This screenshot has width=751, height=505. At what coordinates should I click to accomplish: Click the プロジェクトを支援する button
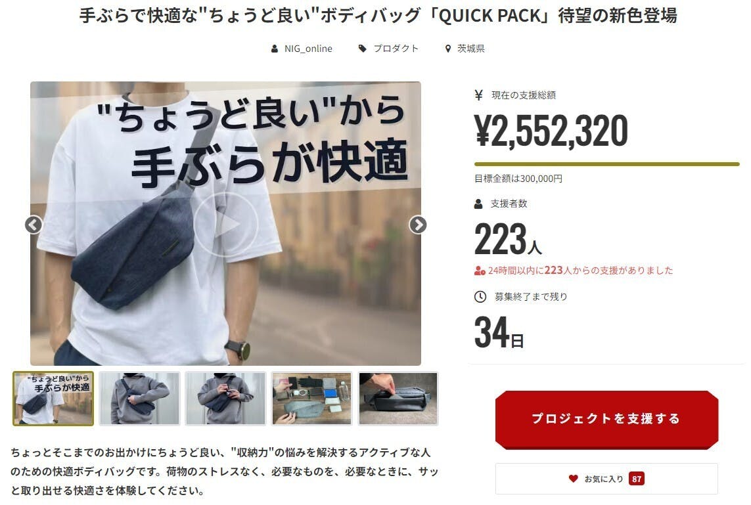pos(606,420)
